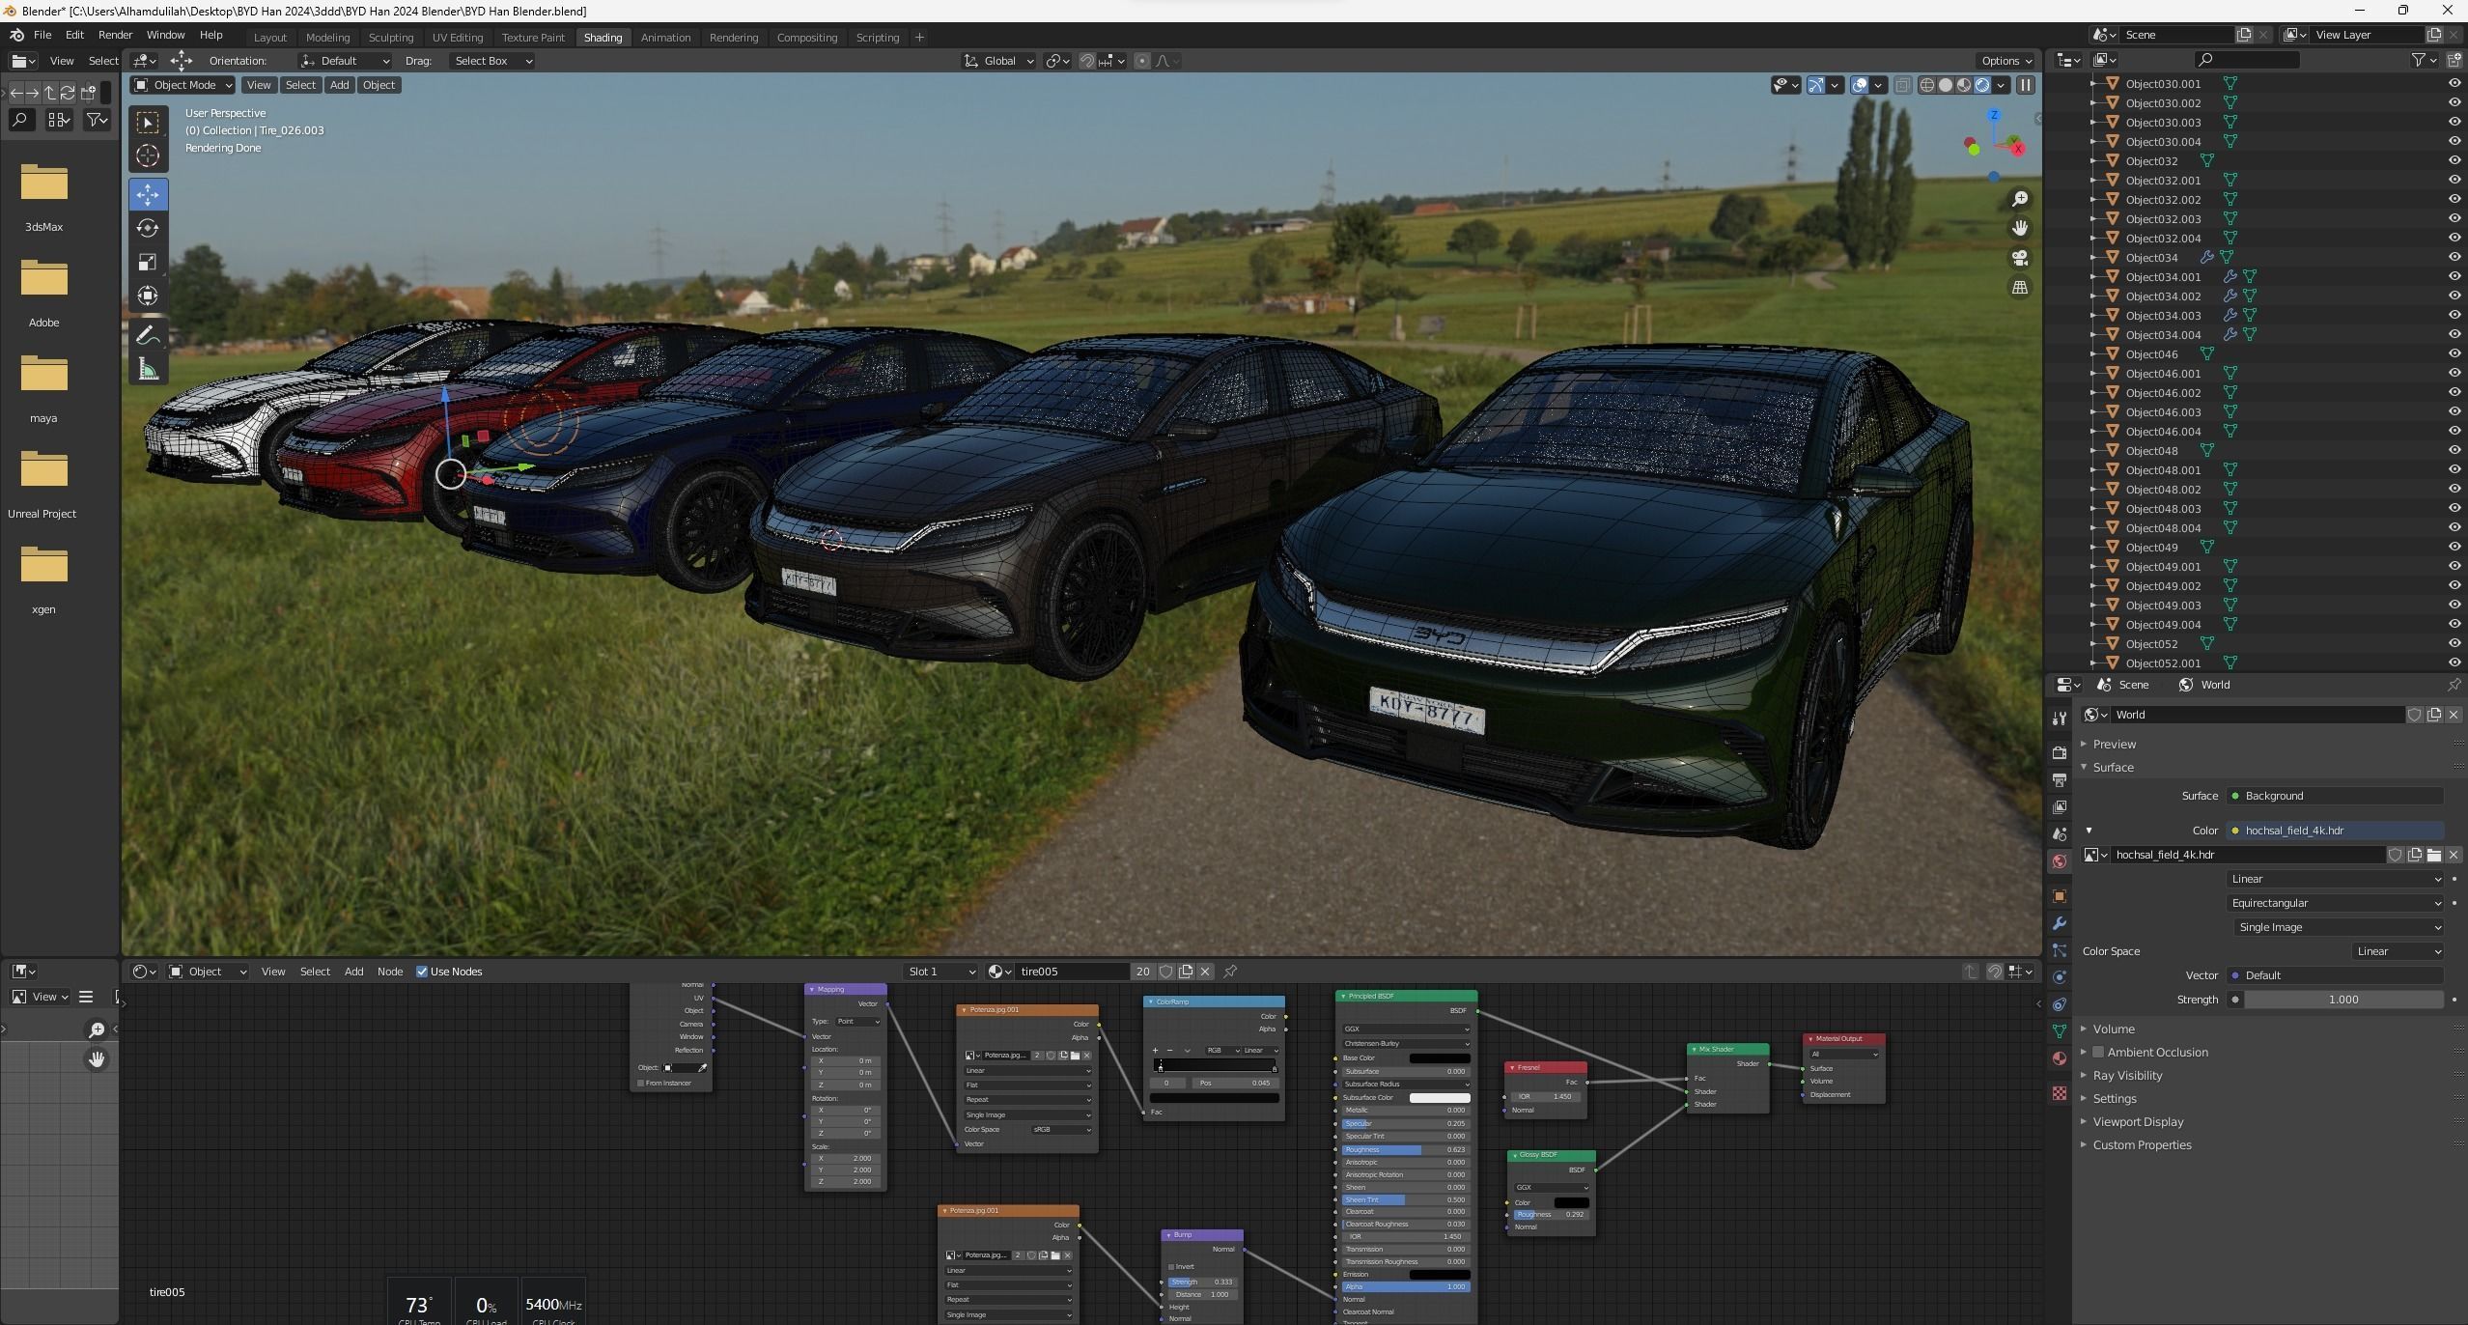
Task: Expand Object032 in the outliner
Action: (x=2093, y=161)
